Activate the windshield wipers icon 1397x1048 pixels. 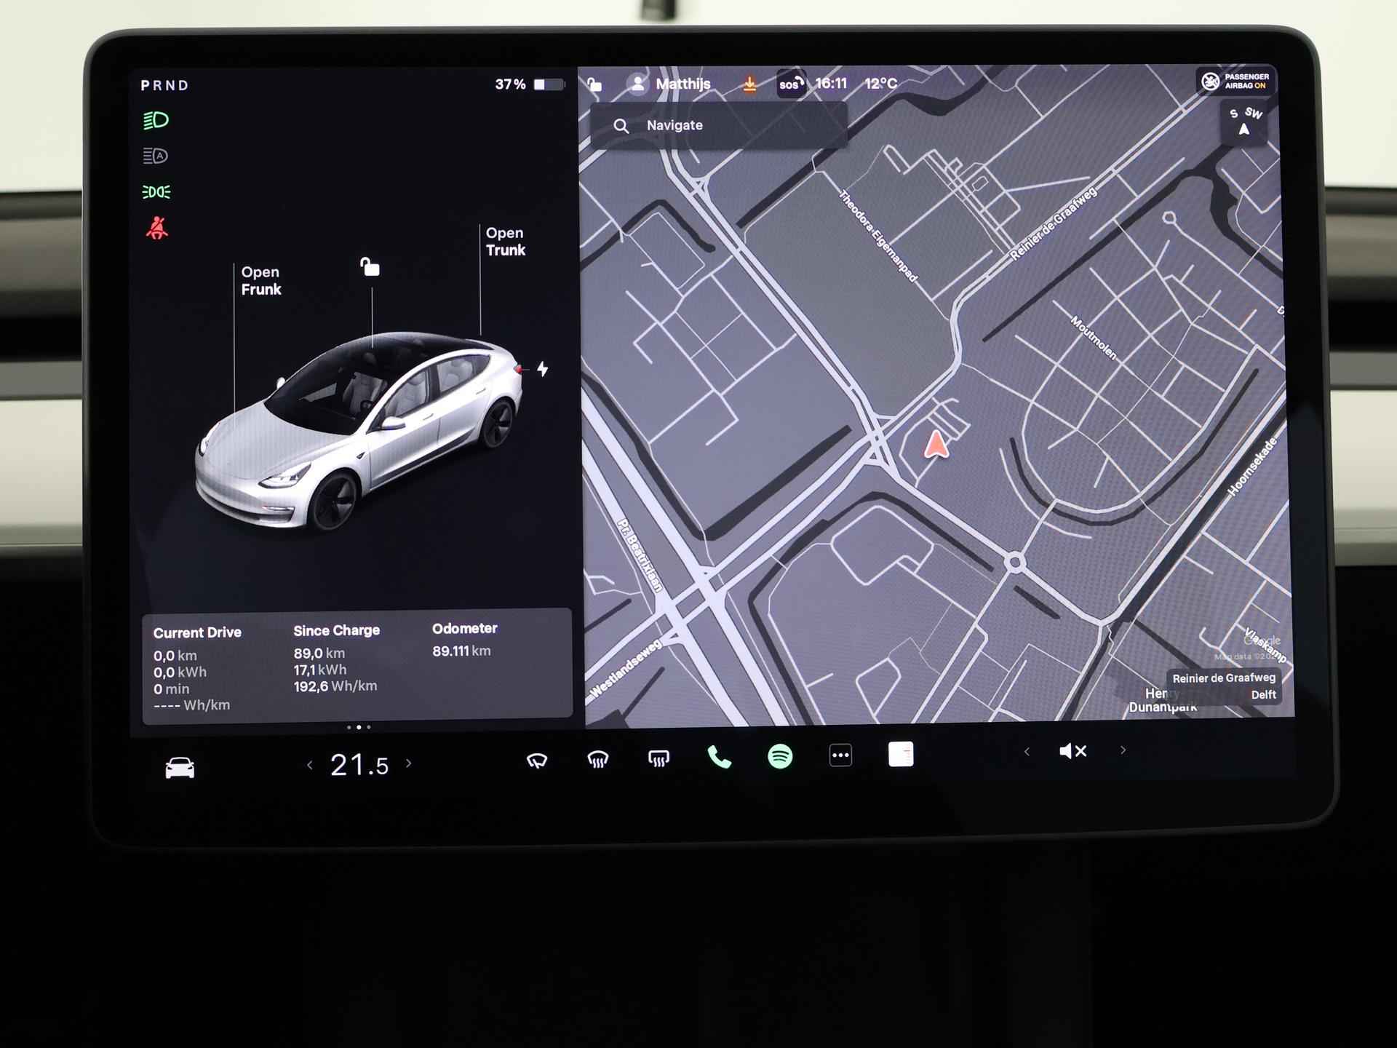point(537,761)
